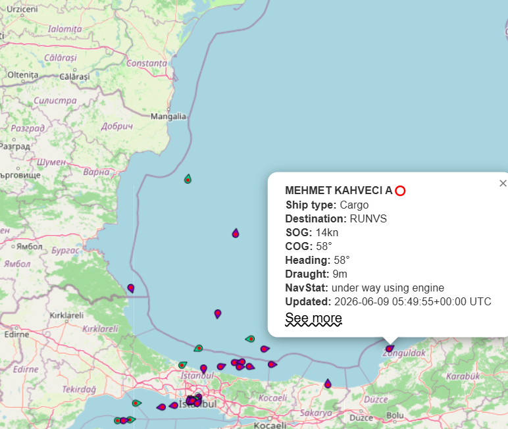The height and width of the screenshot is (429, 508).
Task: Select the purple ship marker in open sea southeast of Mangalia
Action: (236, 233)
